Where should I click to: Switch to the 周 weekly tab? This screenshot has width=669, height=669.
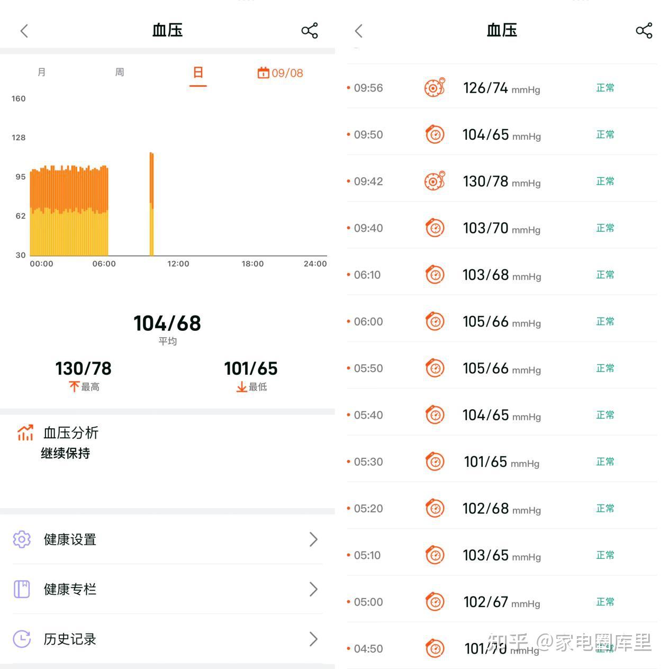coord(119,73)
